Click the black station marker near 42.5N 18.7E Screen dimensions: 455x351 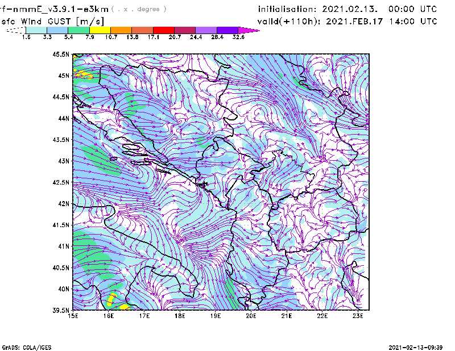[x=205, y=185]
